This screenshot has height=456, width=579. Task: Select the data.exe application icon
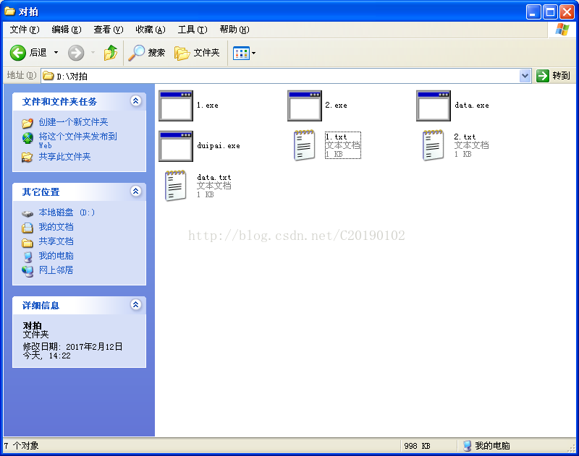[x=434, y=106]
